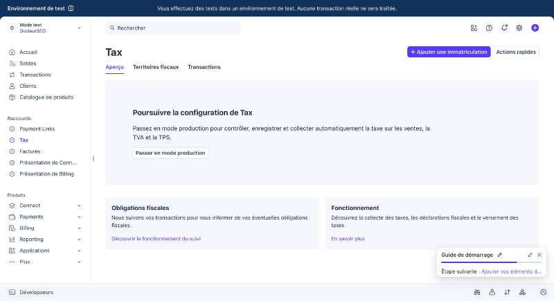The height and width of the screenshot is (301, 554).
Task: Click the sidebar collapse handle
Action: pyautogui.click(x=93, y=159)
